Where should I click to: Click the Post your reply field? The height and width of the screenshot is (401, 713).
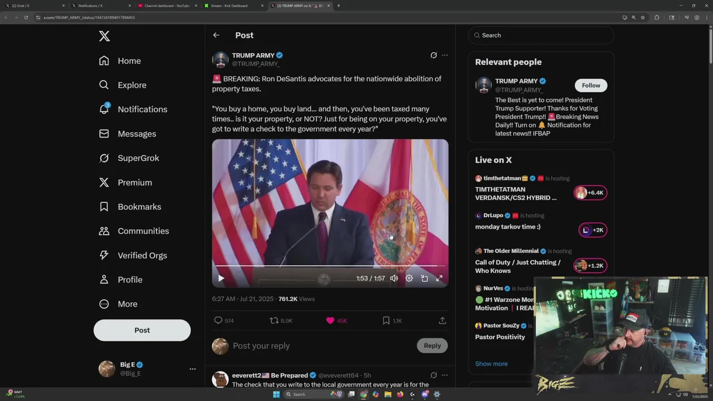click(x=322, y=346)
